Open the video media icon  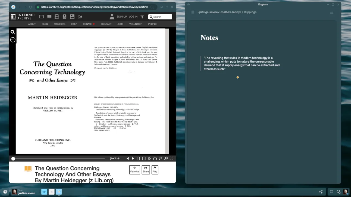click(57, 17)
